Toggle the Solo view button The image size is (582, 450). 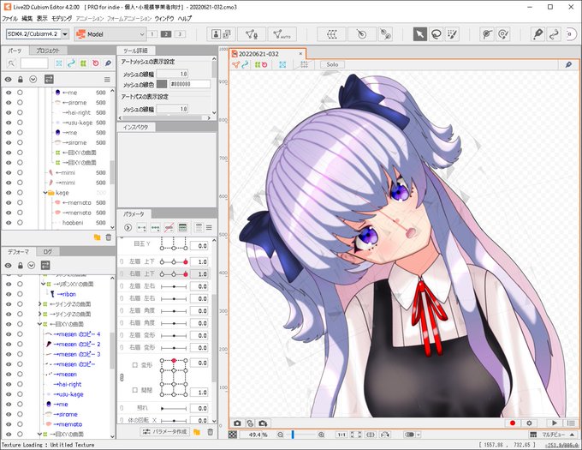coord(332,64)
